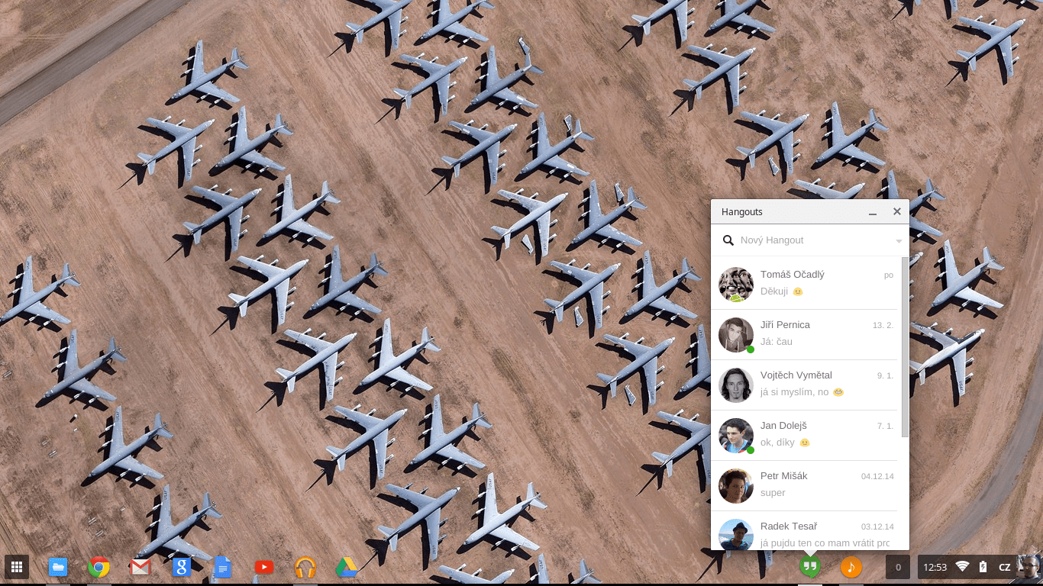Open the Wi-Fi status icon
Screen dimensions: 1043x586
tap(962, 567)
